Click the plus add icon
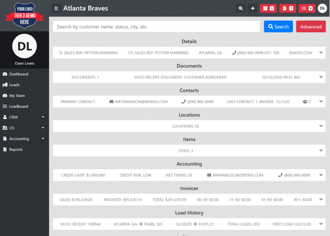The width and height of the screenshot is (330, 236). pyautogui.click(x=253, y=8)
